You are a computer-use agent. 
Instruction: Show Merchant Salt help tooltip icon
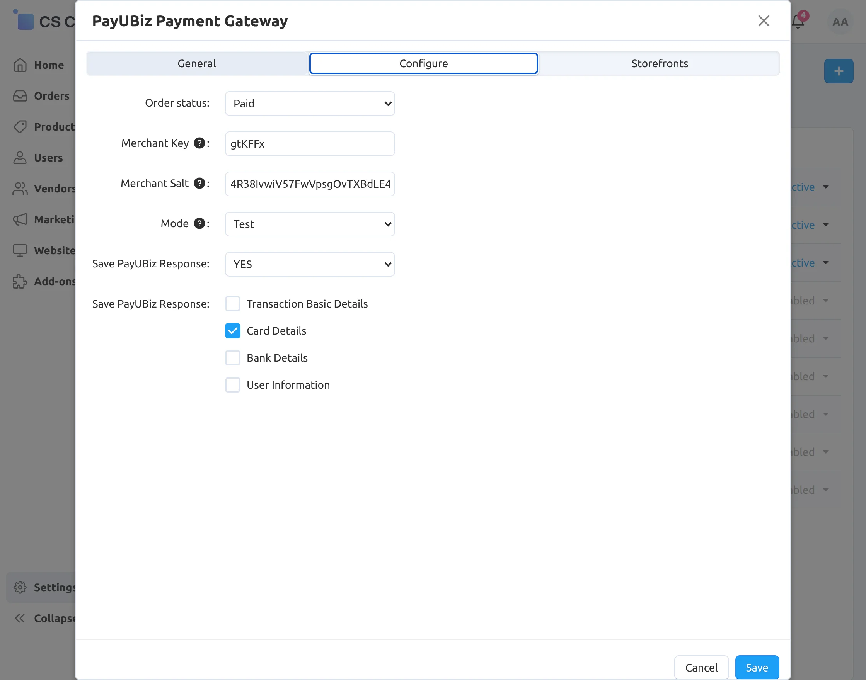(199, 183)
